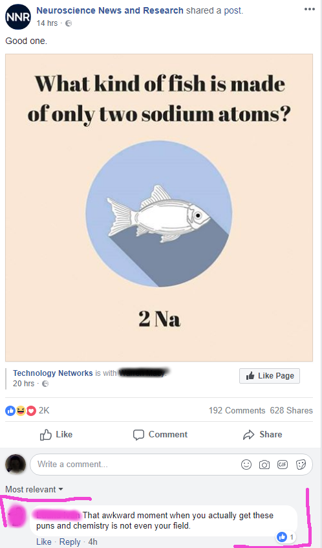Open the Comment action on the post
322x548 pixels.
tap(160, 434)
